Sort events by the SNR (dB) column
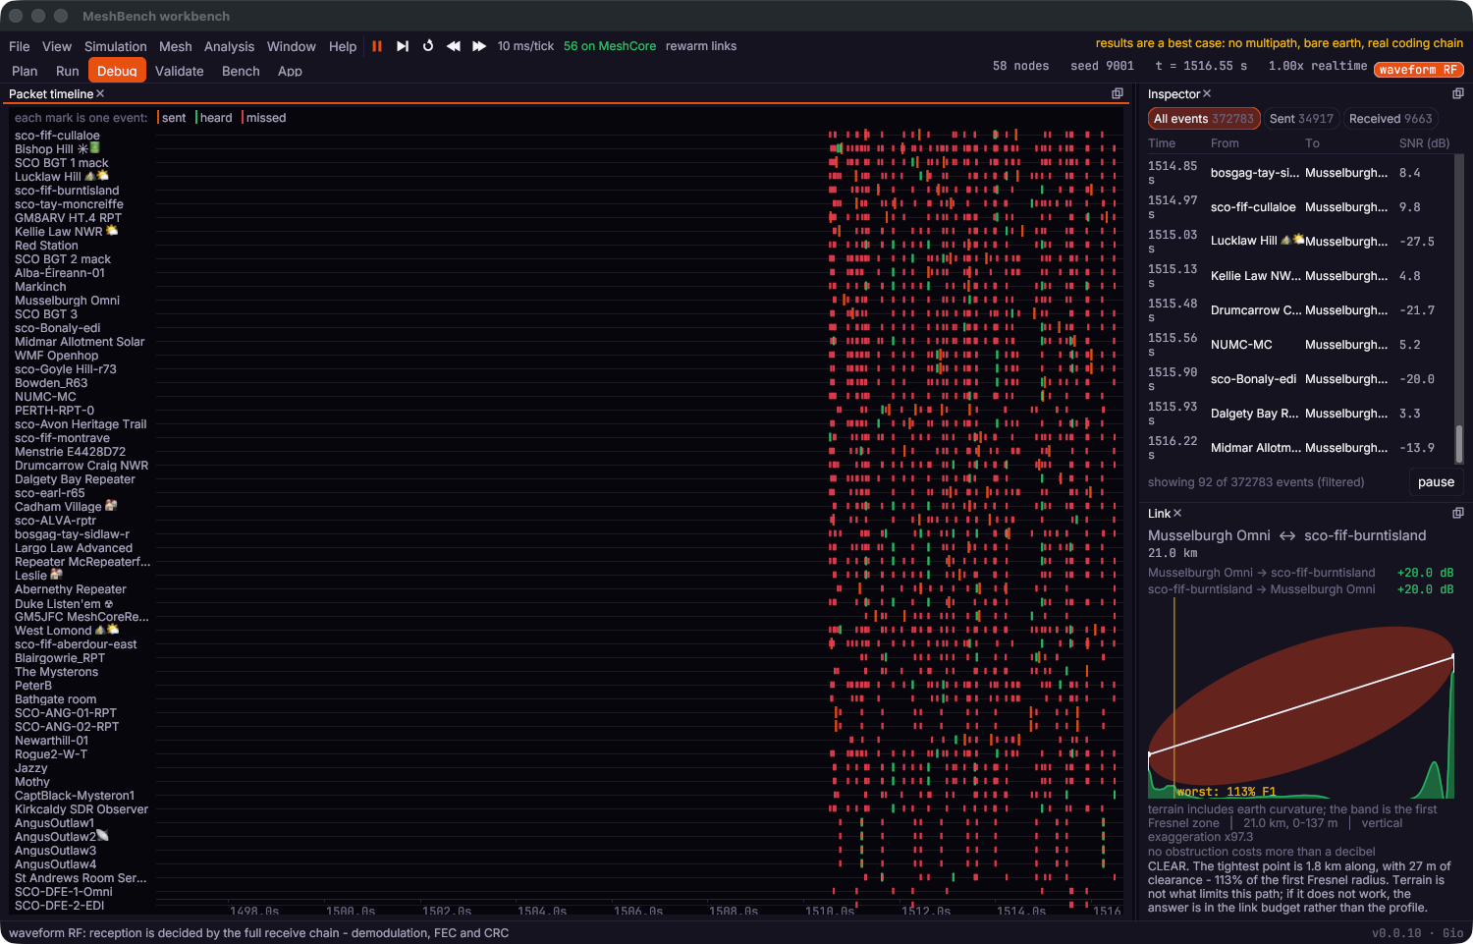Image resolution: width=1473 pixels, height=944 pixels. [1424, 143]
